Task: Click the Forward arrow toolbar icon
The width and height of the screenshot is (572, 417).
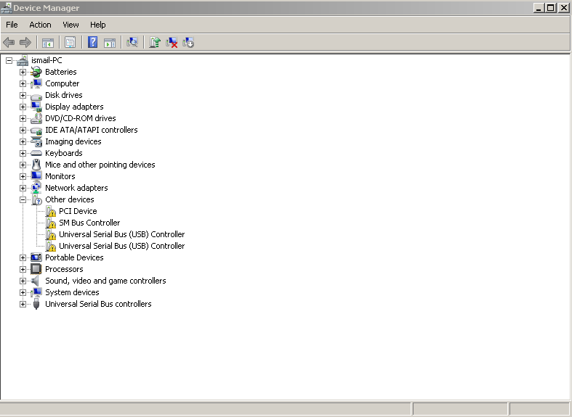Action: coord(25,43)
